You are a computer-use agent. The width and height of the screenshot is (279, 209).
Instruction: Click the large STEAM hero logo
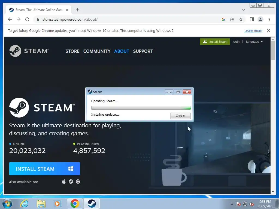[x=42, y=107]
